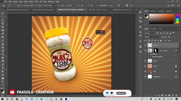181x101 pixels.
Task: Select the Elliptical Marquee tool
Action: tap(3, 17)
